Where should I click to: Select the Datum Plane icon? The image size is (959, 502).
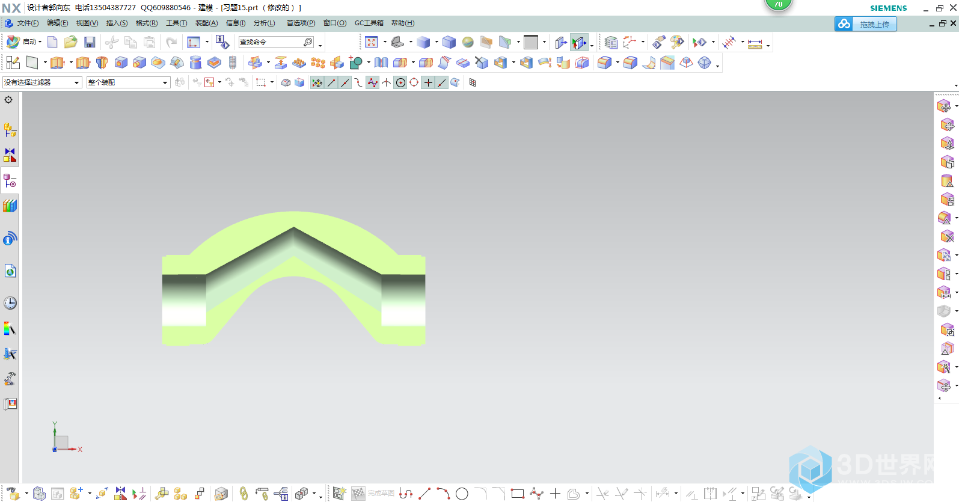pos(32,63)
